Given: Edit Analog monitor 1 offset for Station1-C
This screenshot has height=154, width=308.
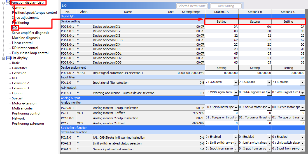Looking at the screenshot, I should pyautogui.click(x=289, y=113).
